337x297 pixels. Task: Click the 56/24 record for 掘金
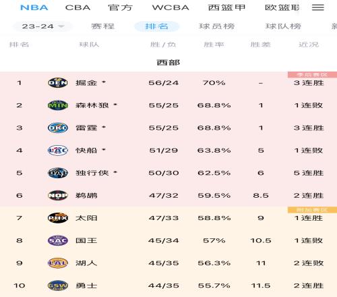click(x=164, y=82)
